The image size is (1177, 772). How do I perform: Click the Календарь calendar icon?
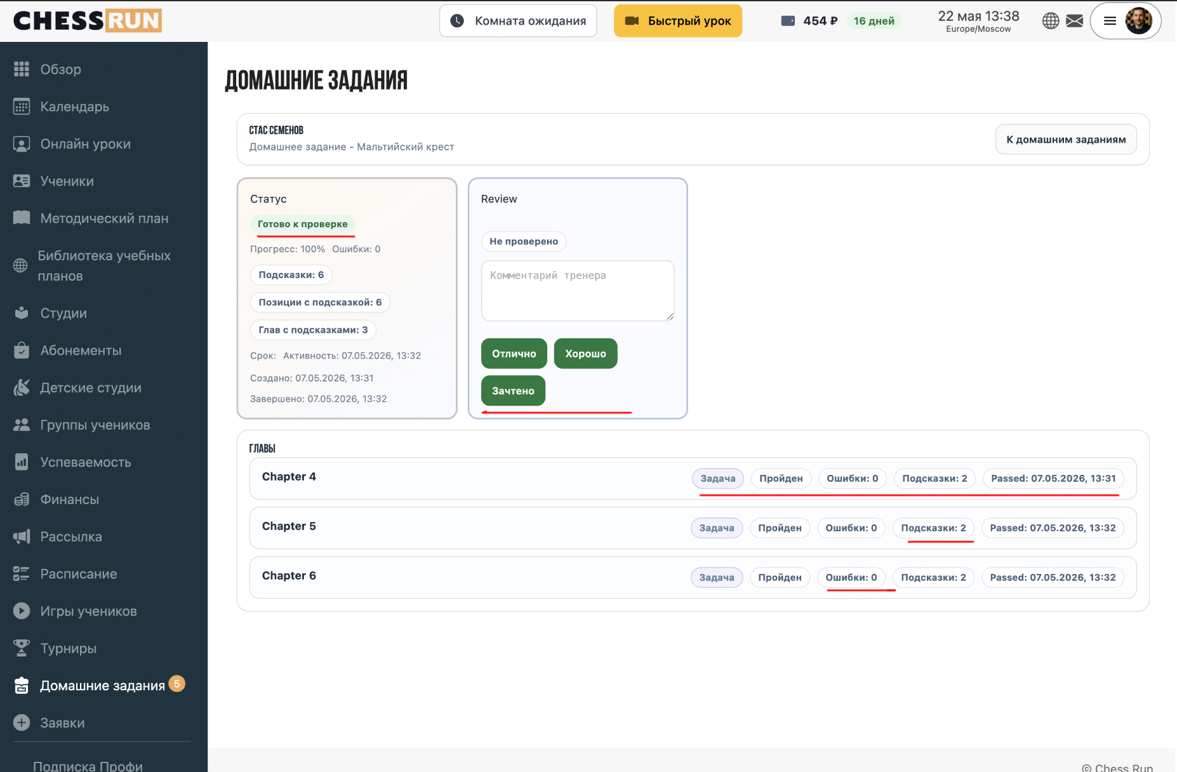pos(22,107)
